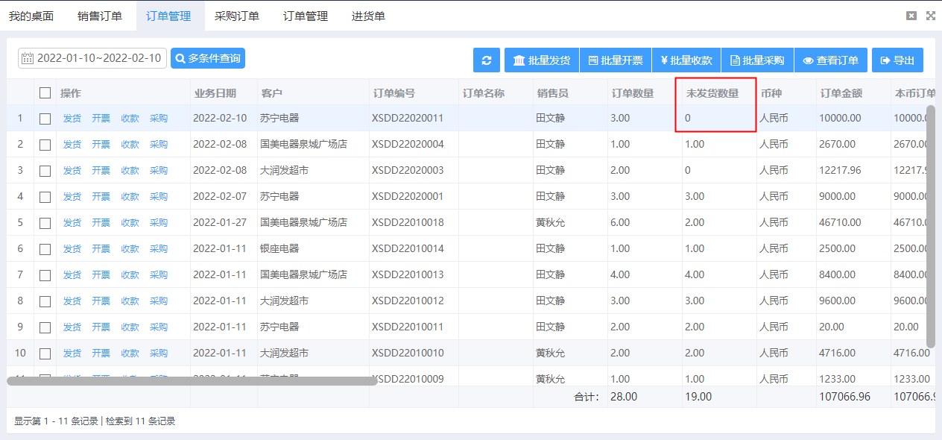Click 批量开票 batch invoice button
Image resolution: width=942 pixels, height=440 pixels.
[x=616, y=60]
